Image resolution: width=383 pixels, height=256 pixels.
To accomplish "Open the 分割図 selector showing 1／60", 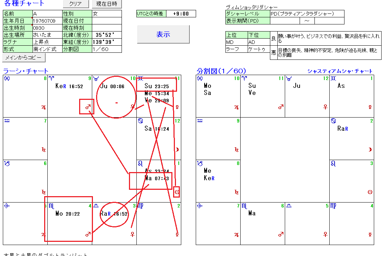I will coord(106,50).
